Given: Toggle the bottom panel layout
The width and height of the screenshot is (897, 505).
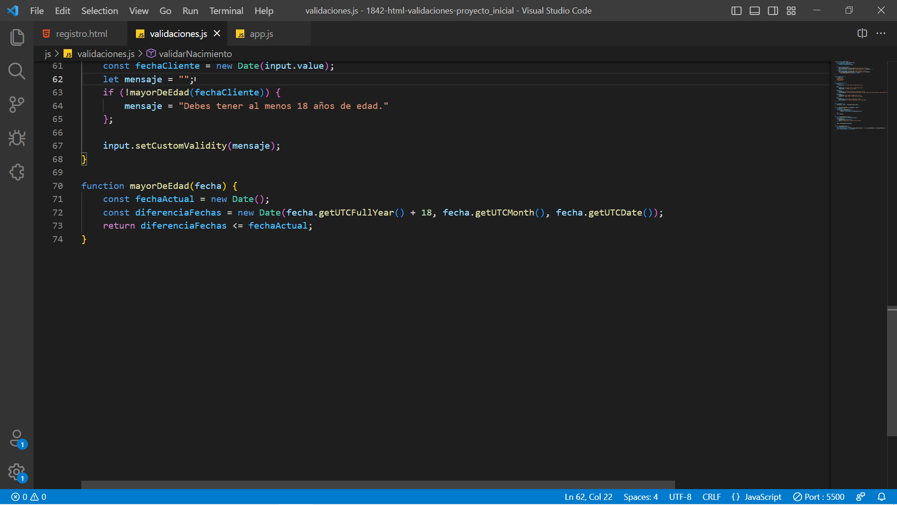Looking at the screenshot, I should coord(755,11).
